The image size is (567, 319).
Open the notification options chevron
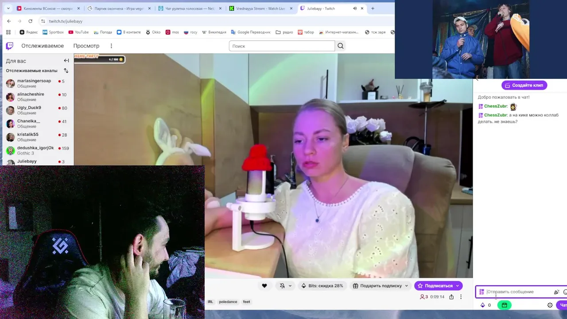coord(290,286)
